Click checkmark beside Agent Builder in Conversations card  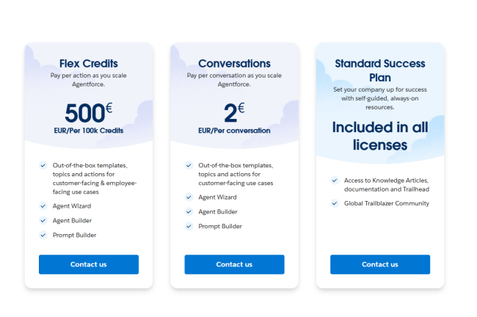pyautogui.click(x=189, y=211)
